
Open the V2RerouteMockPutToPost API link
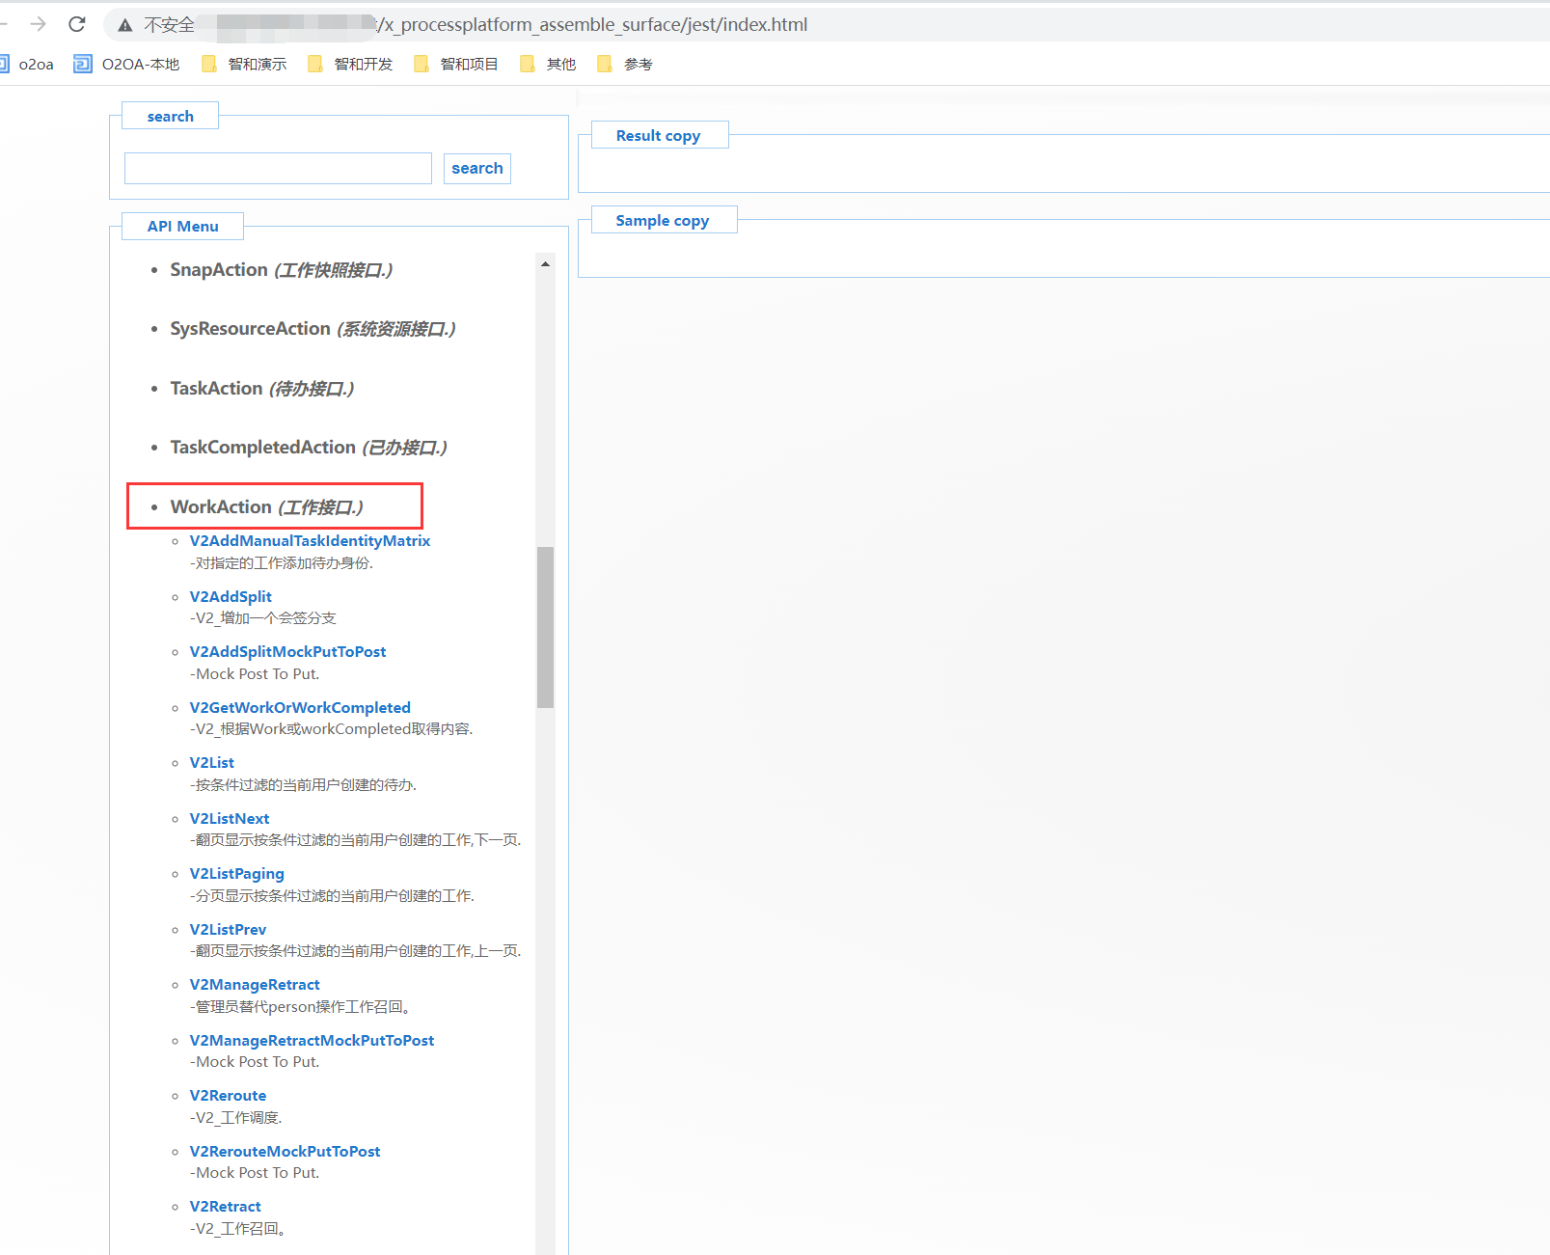(285, 1152)
